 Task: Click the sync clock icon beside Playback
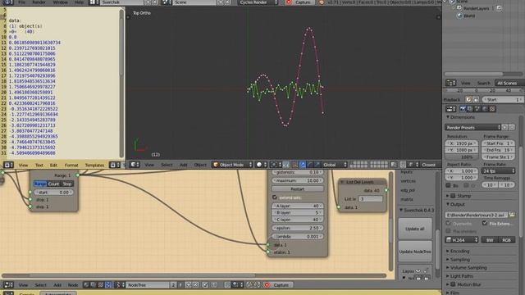(468, 100)
